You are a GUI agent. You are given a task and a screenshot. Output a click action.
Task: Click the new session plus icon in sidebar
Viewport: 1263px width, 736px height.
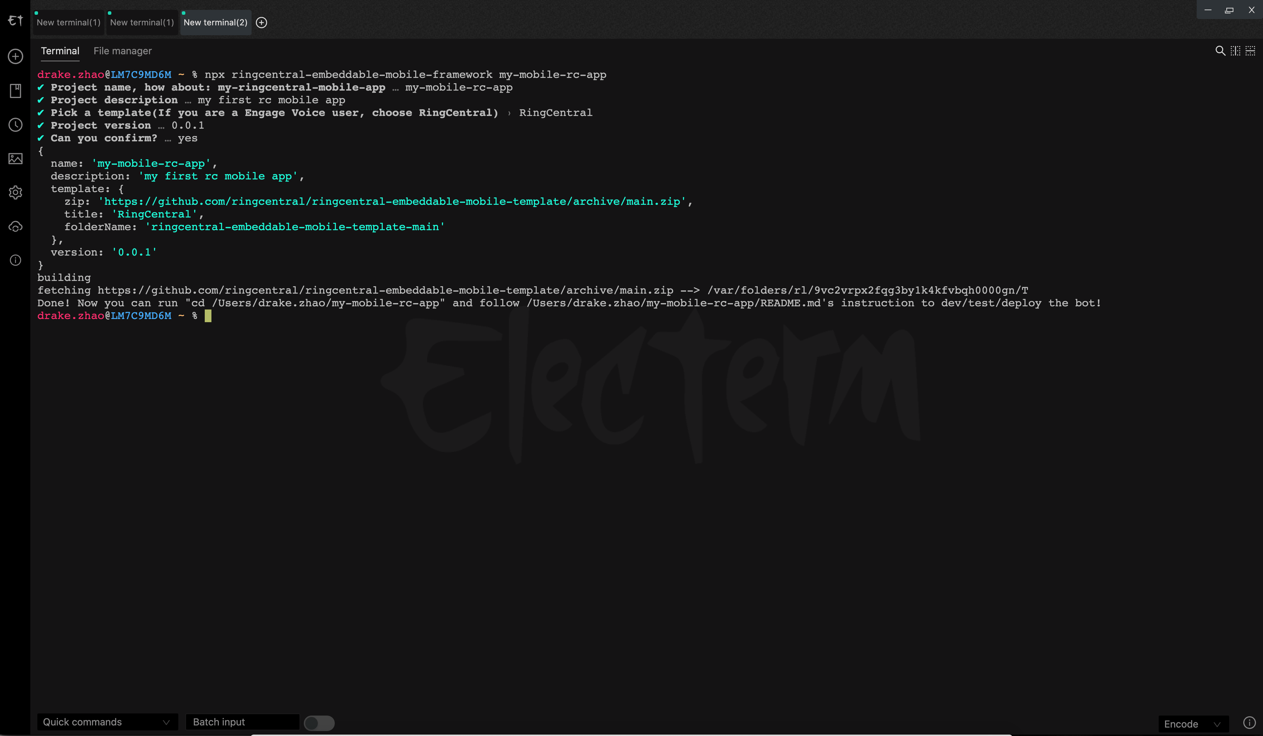(16, 56)
